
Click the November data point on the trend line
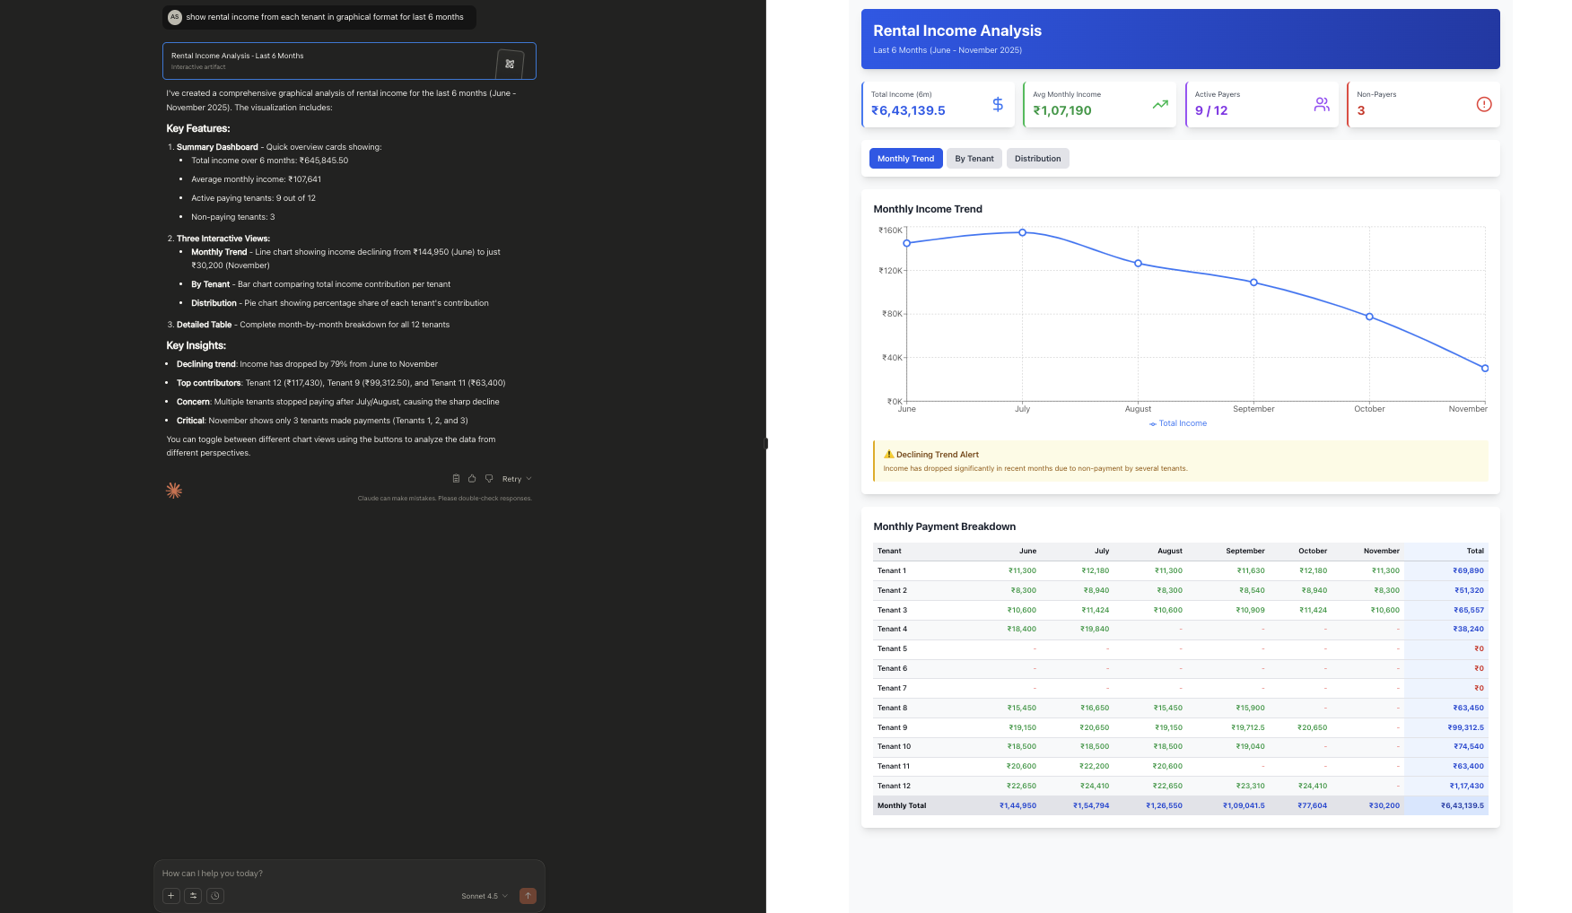1484,367
